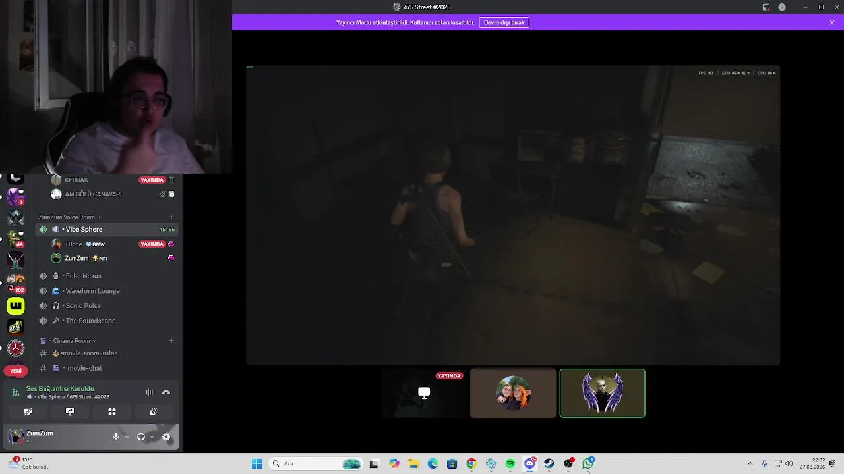Dismiss the purple streamer mode banner

(x=832, y=22)
